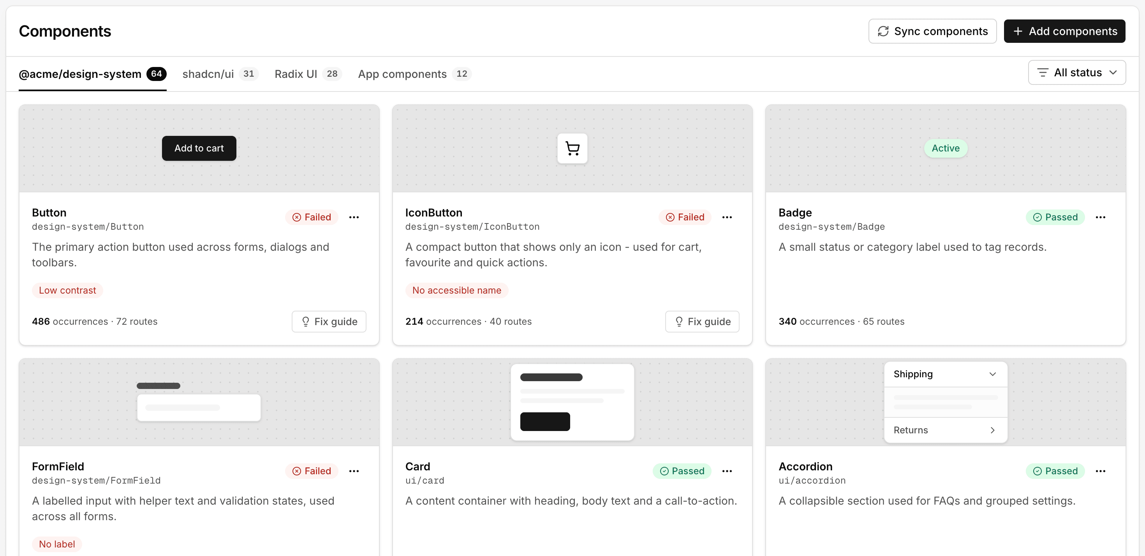Click the Sync components button
The image size is (1145, 556).
click(x=932, y=31)
